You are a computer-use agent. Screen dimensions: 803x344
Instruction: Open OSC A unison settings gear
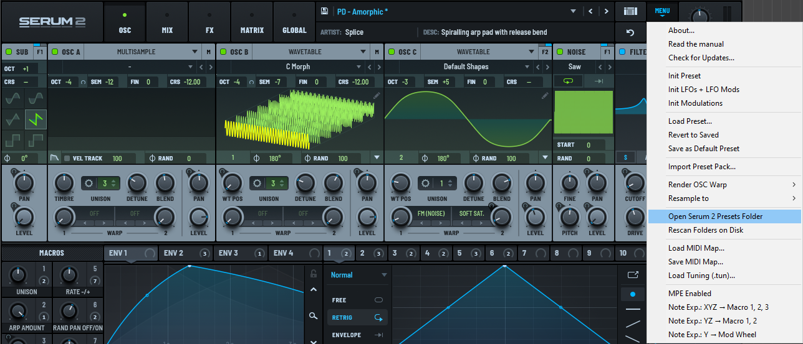point(89,184)
